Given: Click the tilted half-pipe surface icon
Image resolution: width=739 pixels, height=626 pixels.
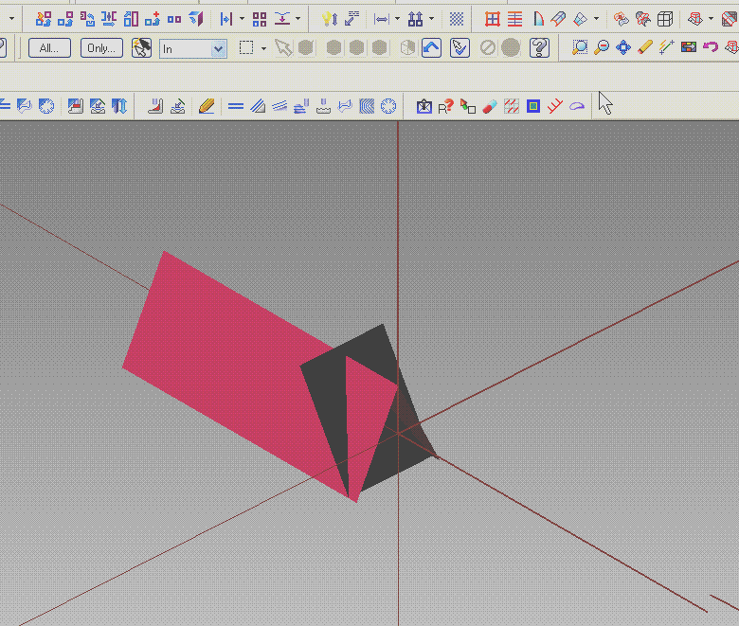Looking at the screenshot, I should tap(558, 19).
